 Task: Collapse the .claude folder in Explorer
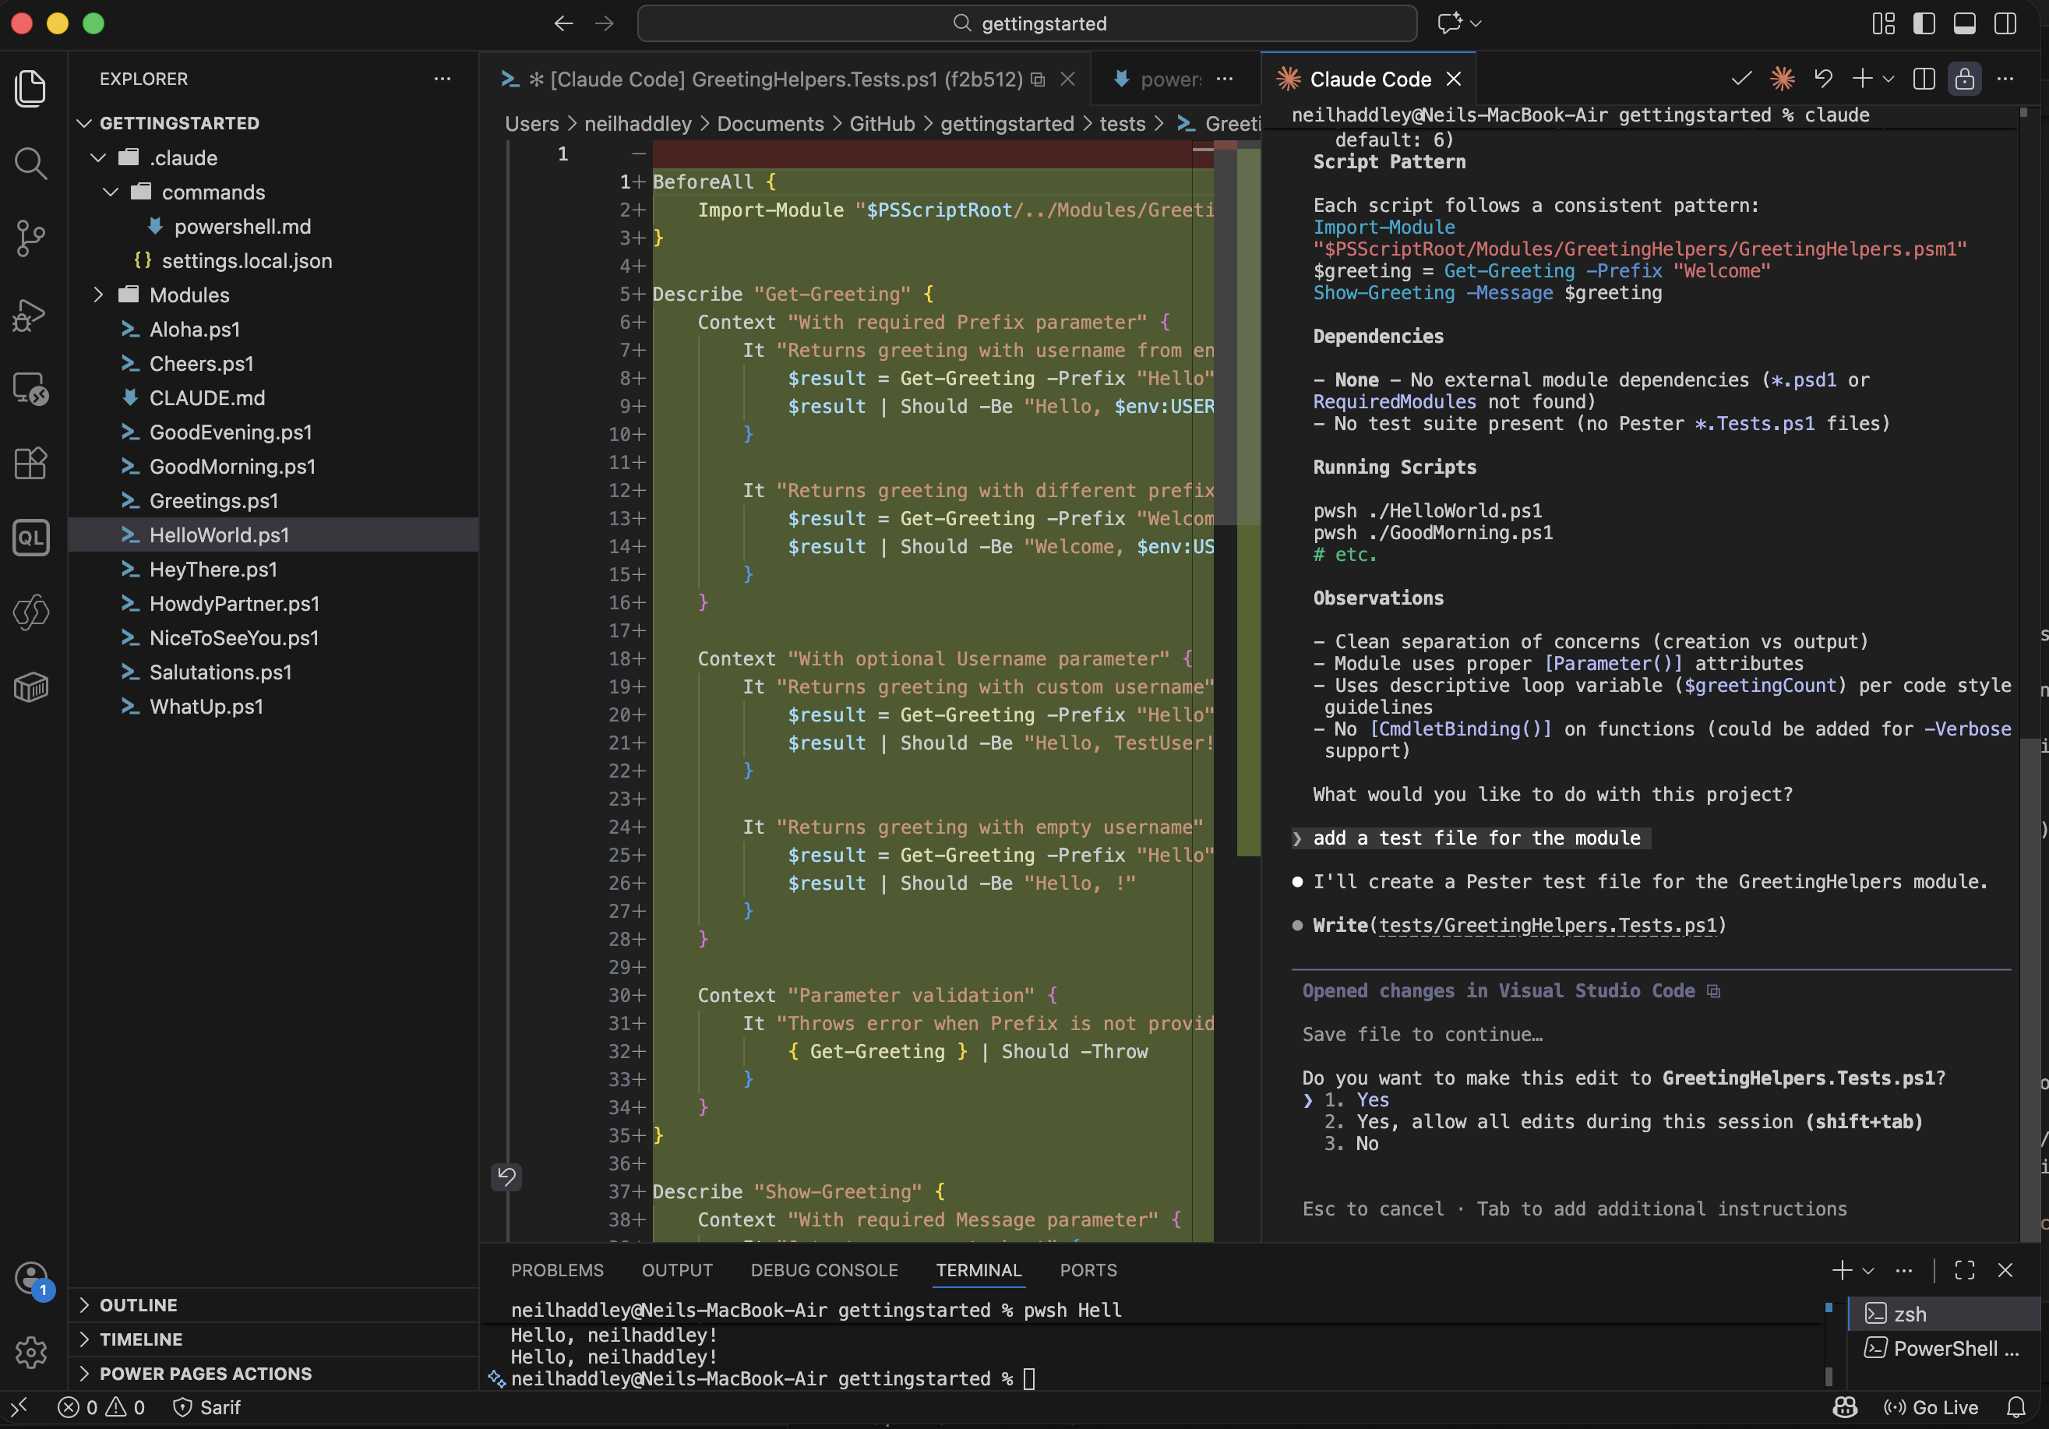(x=98, y=157)
